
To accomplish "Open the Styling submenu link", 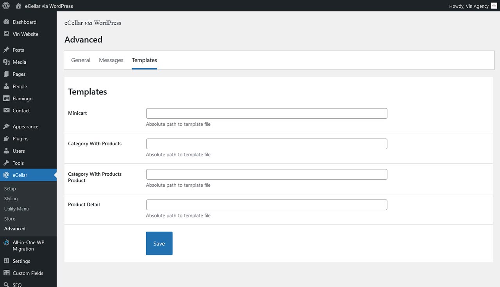I will coord(11,199).
